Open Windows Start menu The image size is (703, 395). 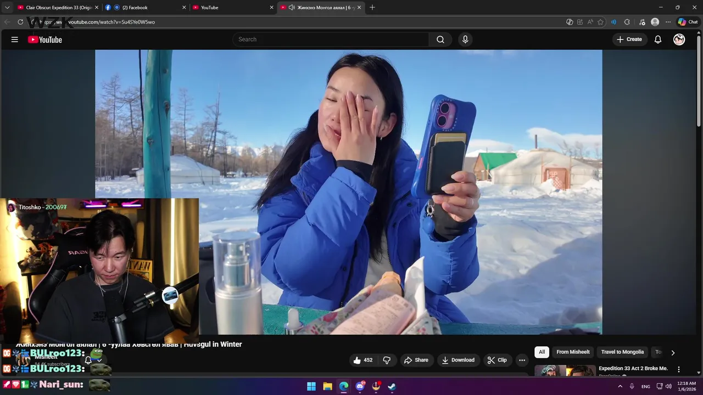tap(311, 386)
